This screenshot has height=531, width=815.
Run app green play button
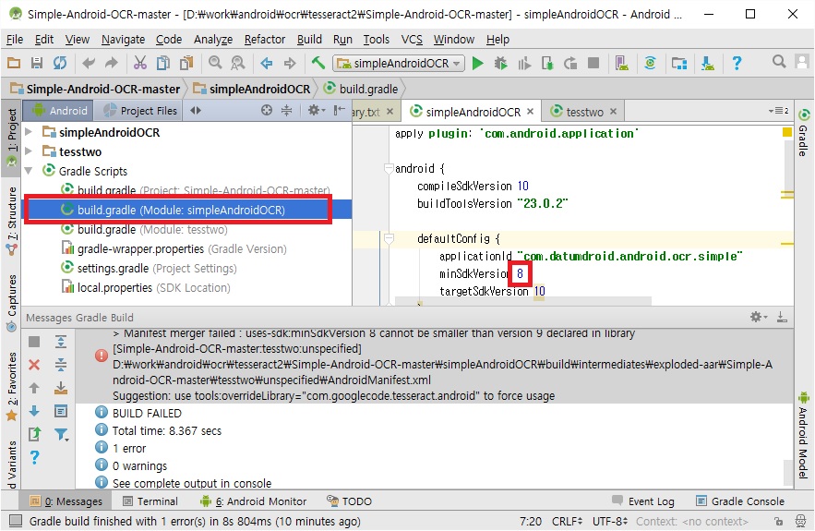[x=478, y=64]
